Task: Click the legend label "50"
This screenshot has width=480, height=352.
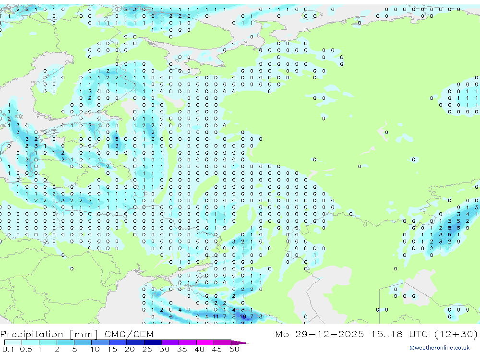Action: [234, 349]
